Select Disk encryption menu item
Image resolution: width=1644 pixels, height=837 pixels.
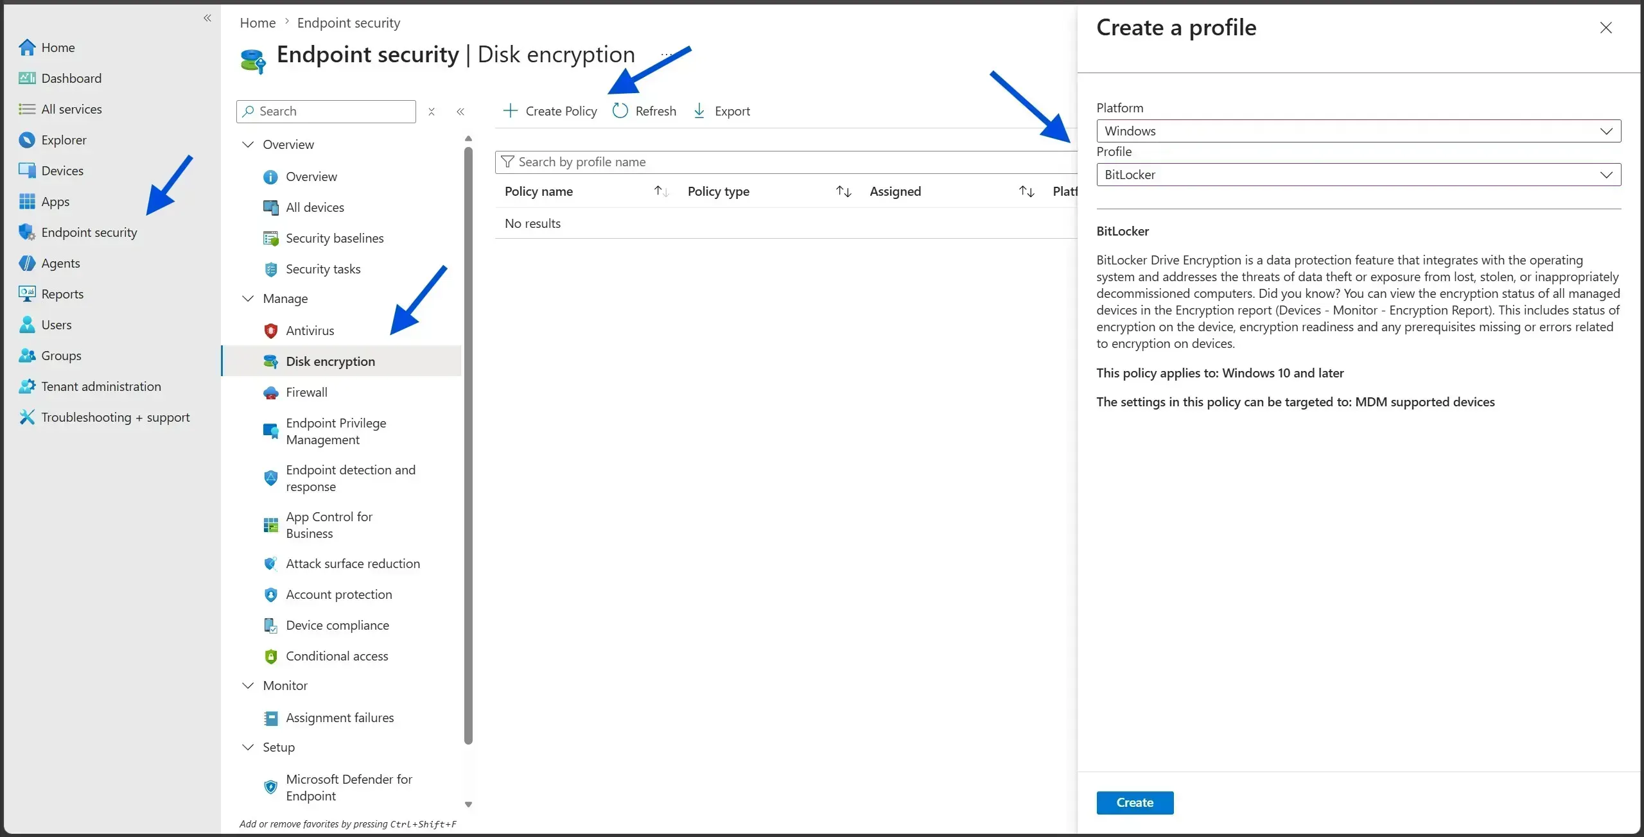point(342,361)
